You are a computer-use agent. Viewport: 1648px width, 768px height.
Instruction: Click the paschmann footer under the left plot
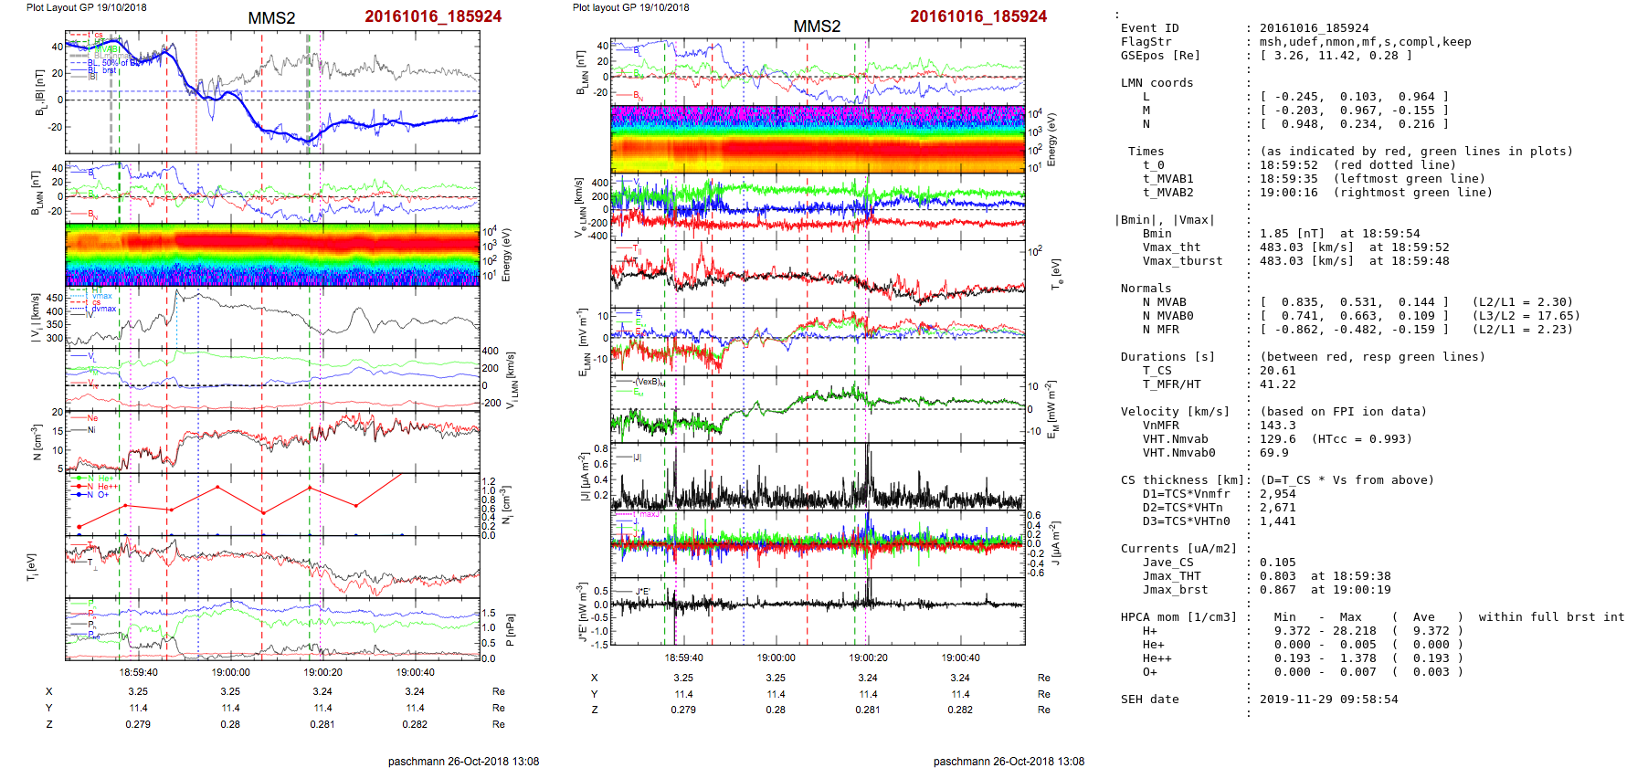coord(463,761)
